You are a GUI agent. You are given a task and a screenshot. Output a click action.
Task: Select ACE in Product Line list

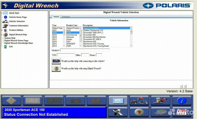pyautogui.click(x=73, y=30)
